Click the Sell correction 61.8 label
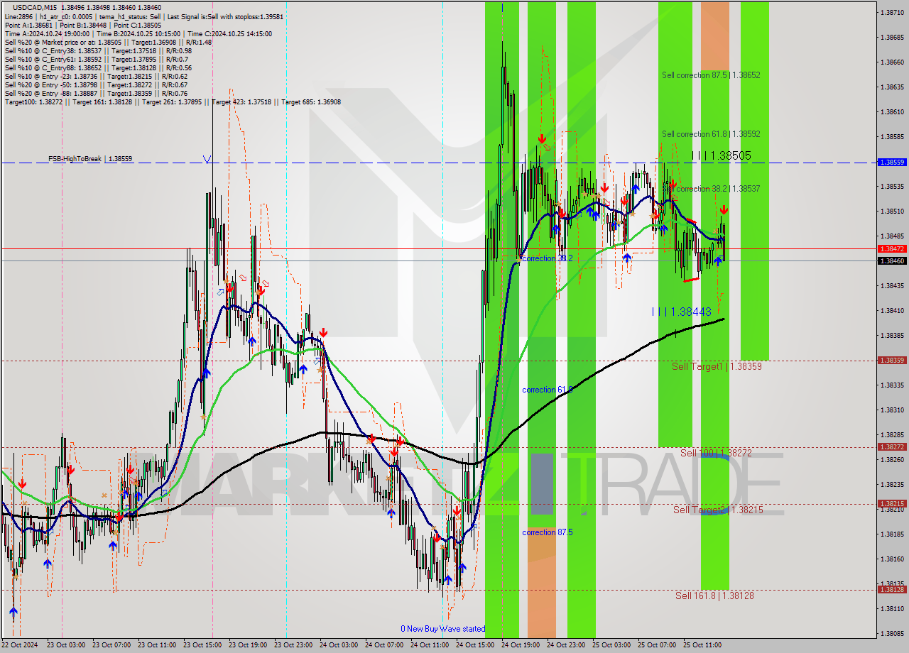The width and height of the screenshot is (909, 653). click(711, 133)
